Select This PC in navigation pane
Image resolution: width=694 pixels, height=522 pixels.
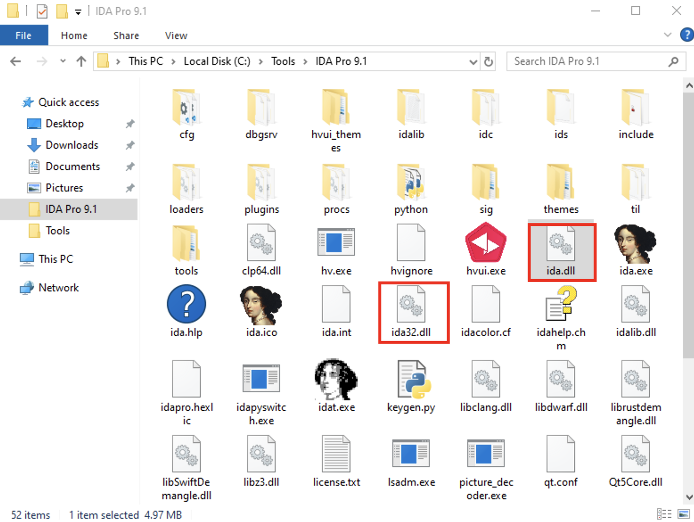[56, 259]
